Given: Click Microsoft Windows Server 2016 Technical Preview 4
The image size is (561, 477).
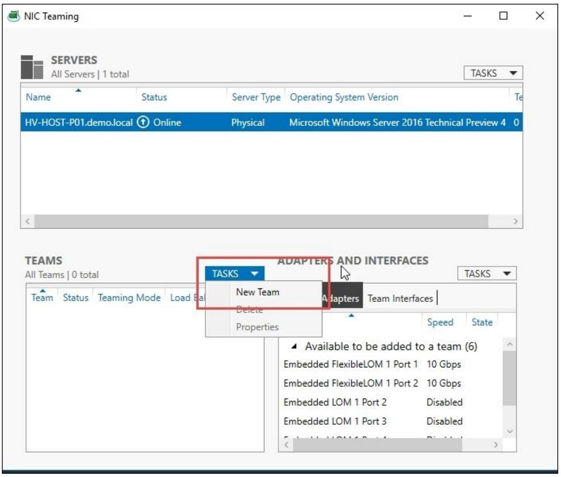Looking at the screenshot, I should (398, 123).
